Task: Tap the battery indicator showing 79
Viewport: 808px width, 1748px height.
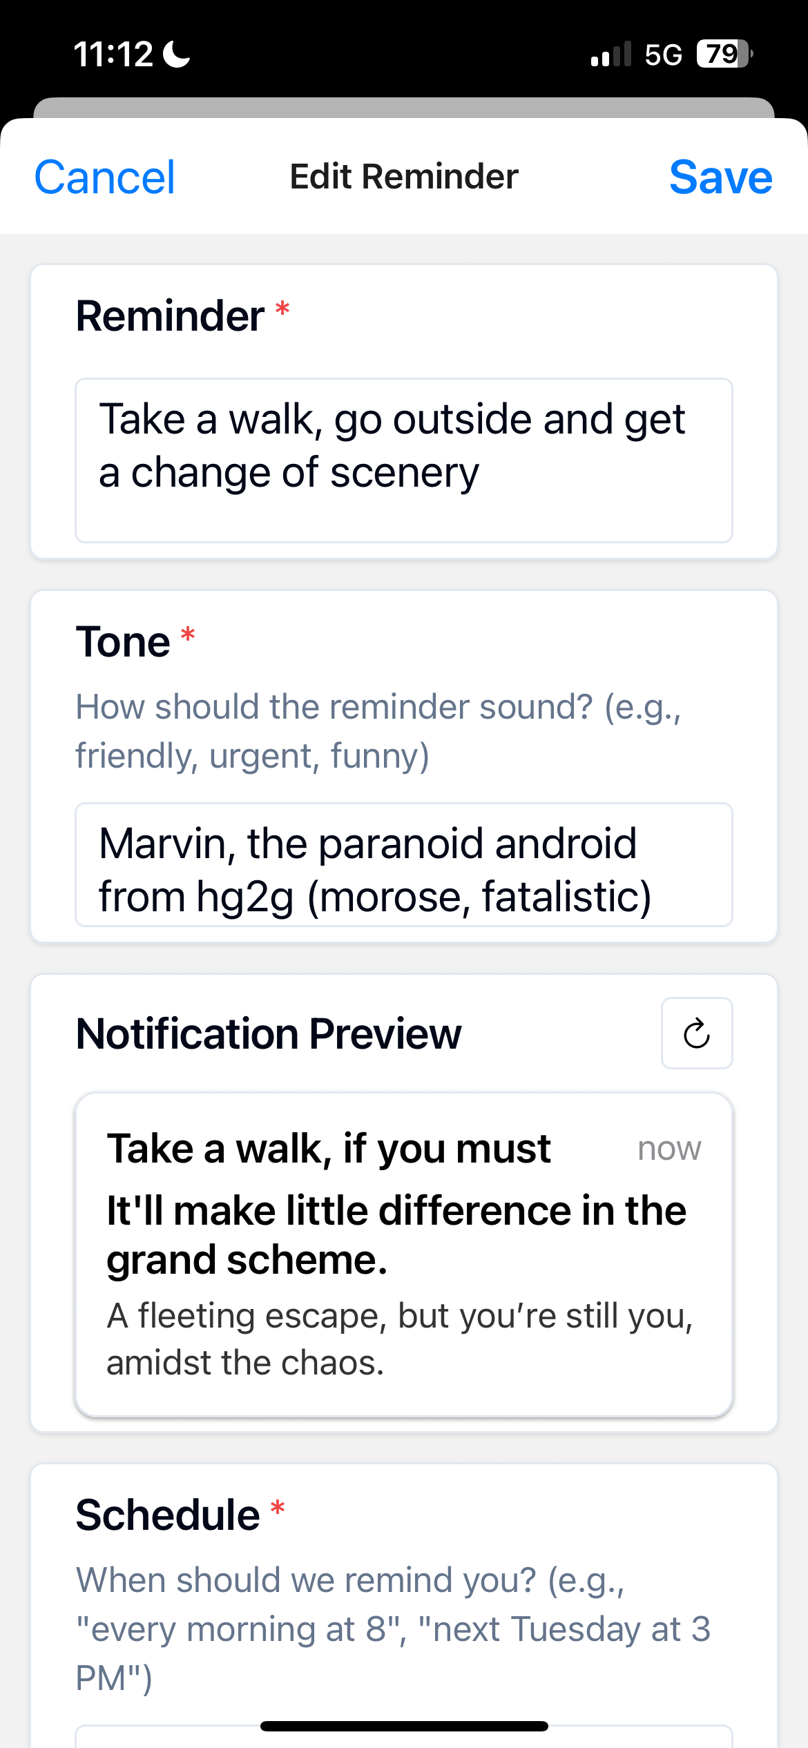Action: (723, 54)
